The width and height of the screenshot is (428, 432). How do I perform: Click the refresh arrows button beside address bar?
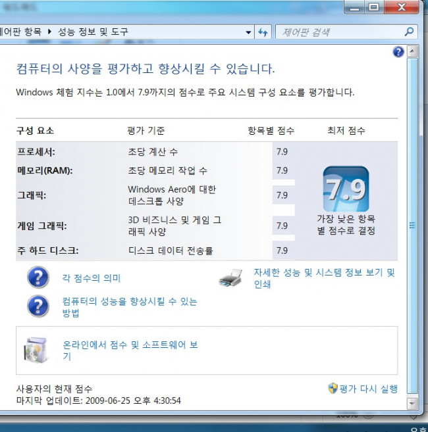pyautogui.click(x=263, y=32)
